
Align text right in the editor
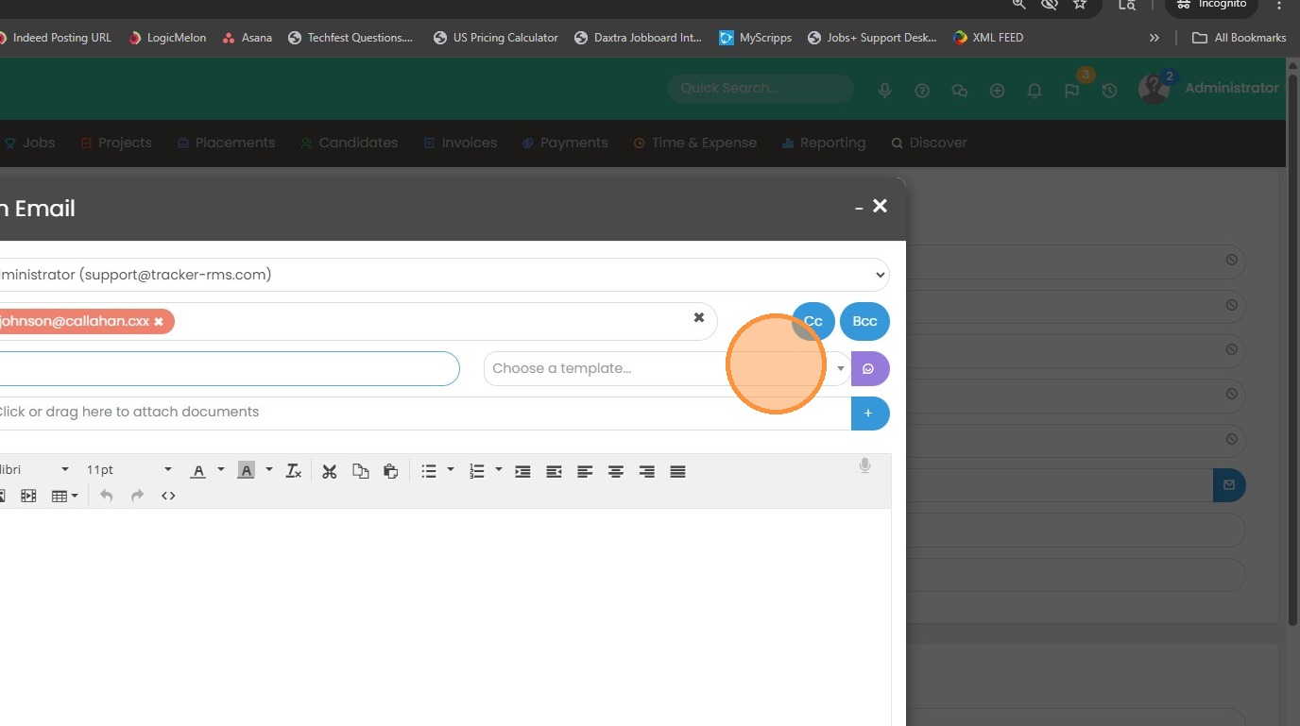(646, 471)
